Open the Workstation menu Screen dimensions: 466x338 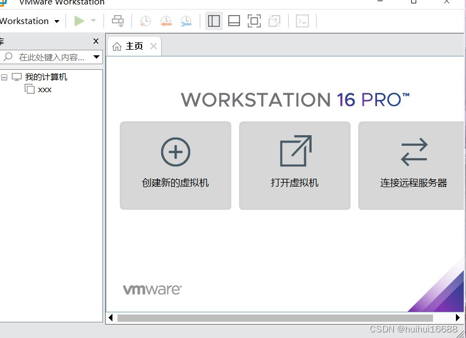pos(29,21)
